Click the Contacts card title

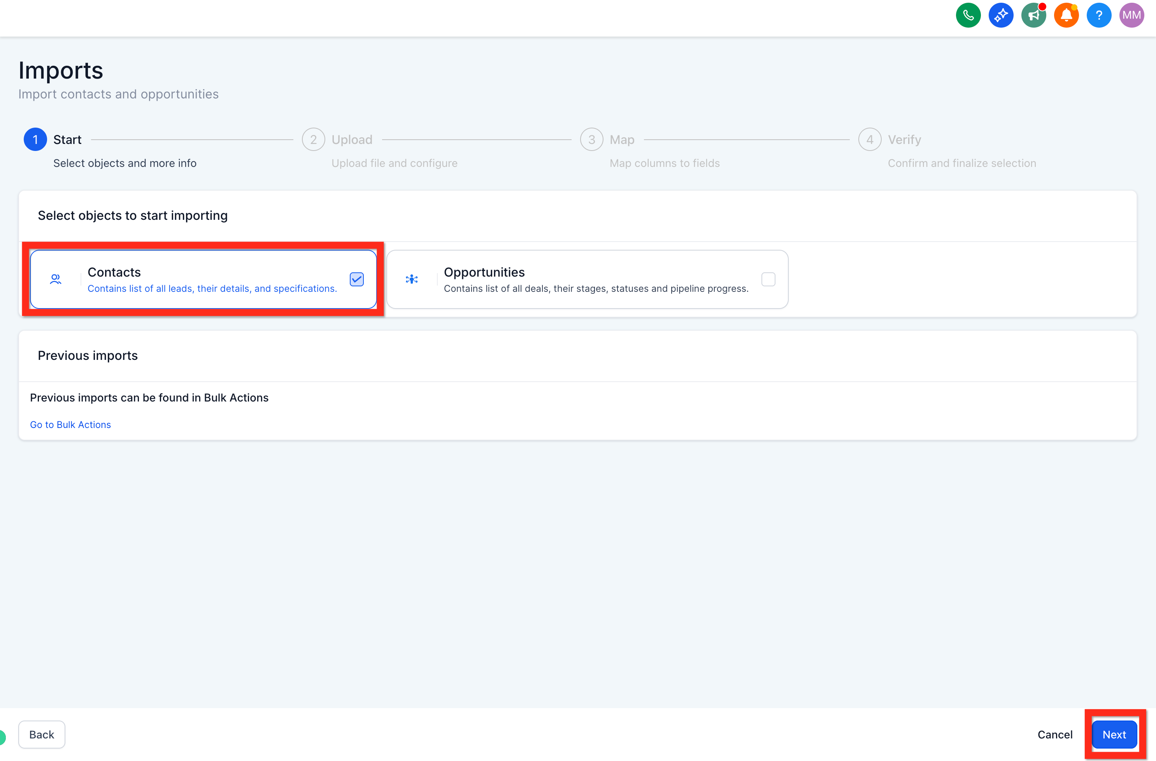click(x=114, y=272)
